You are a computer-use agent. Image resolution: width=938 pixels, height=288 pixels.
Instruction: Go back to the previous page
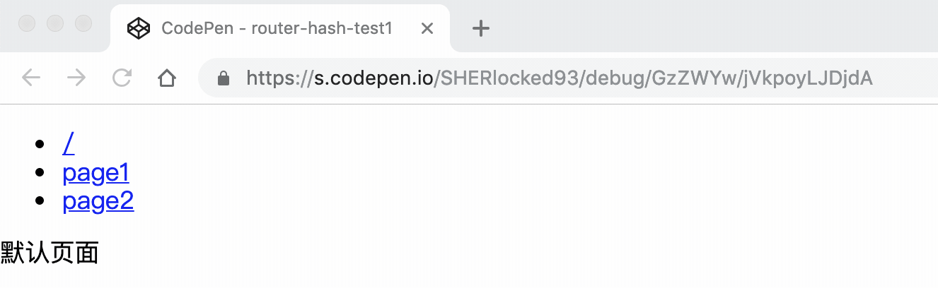point(31,78)
